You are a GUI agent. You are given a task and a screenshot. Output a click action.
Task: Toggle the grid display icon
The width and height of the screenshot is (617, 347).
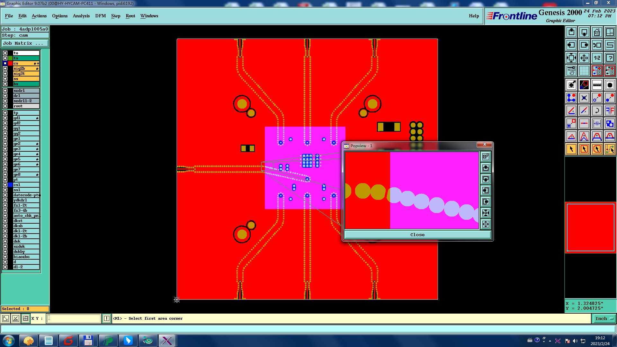pos(584,71)
